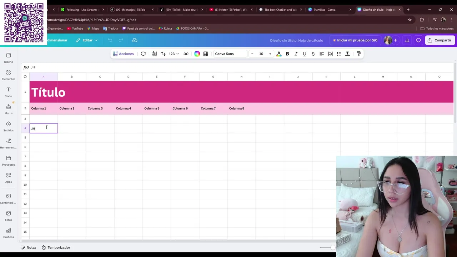Click the 'Columna 3' header cell
Image resolution: width=457 pixels, height=257 pixels.
100,109
